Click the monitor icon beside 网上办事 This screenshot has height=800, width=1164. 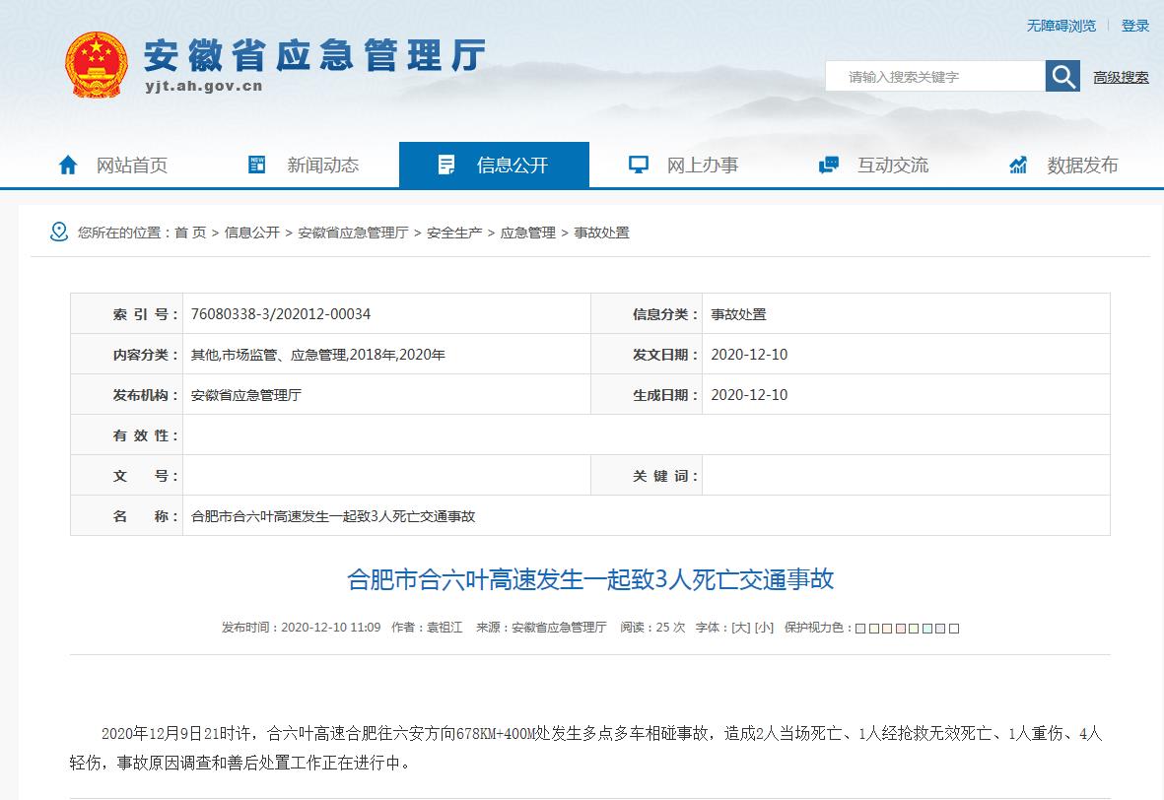pyautogui.click(x=639, y=165)
